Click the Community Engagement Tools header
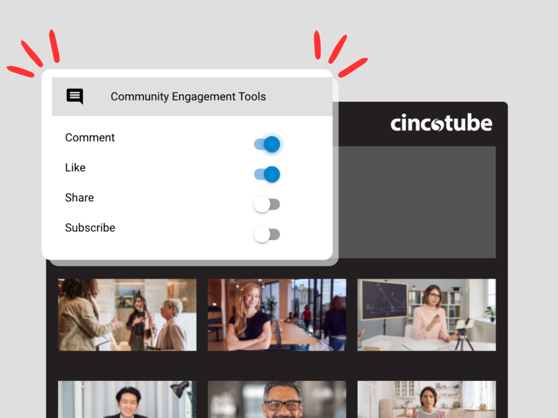Image resolution: width=558 pixels, height=418 pixels. tap(192, 97)
